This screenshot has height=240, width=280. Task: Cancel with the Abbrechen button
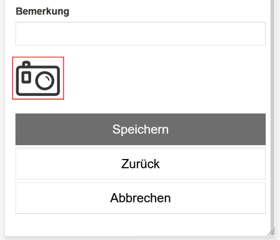tap(141, 198)
